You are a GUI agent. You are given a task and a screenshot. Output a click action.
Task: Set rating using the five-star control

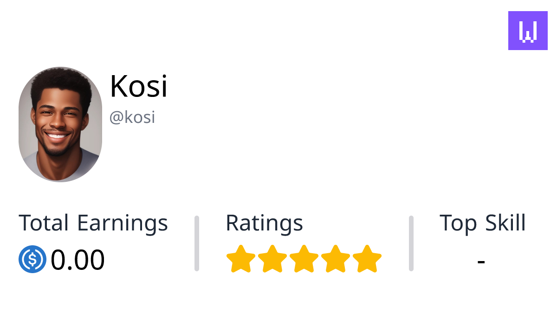(x=304, y=258)
